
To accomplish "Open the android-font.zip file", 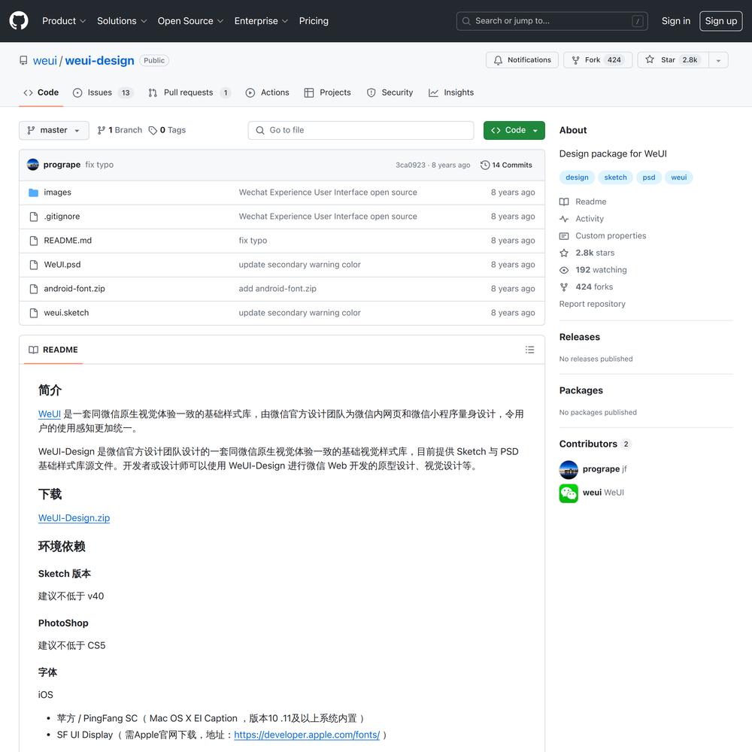I will (74, 289).
